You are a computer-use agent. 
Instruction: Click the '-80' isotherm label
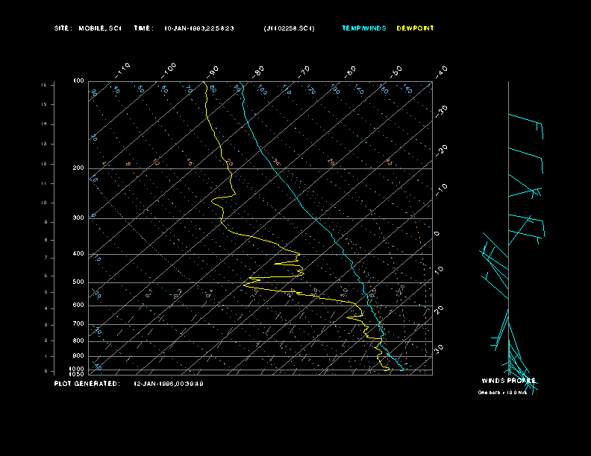pos(257,72)
